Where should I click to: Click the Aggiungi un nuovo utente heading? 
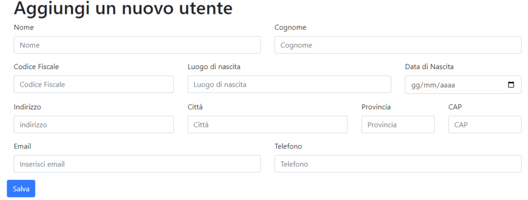123,8
